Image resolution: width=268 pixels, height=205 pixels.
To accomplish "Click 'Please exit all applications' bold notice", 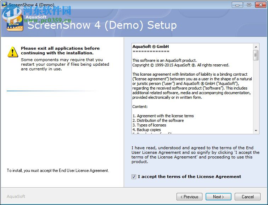I will pos(60,50).
